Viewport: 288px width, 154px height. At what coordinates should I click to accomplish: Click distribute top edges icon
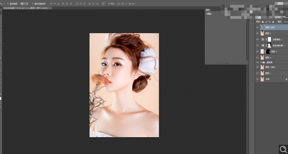tap(77, 4)
